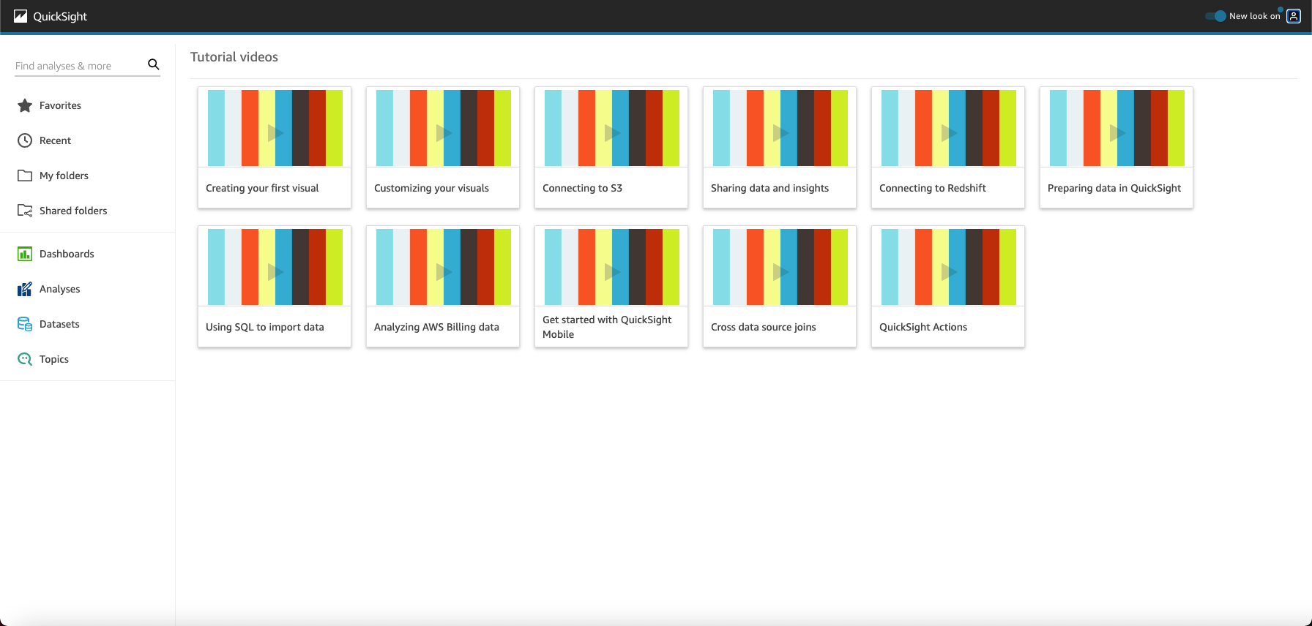Image resolution: width=1312 pixels, height=626 pixels.
Task: Click the Favorites star icon
Action: point(25,105)
